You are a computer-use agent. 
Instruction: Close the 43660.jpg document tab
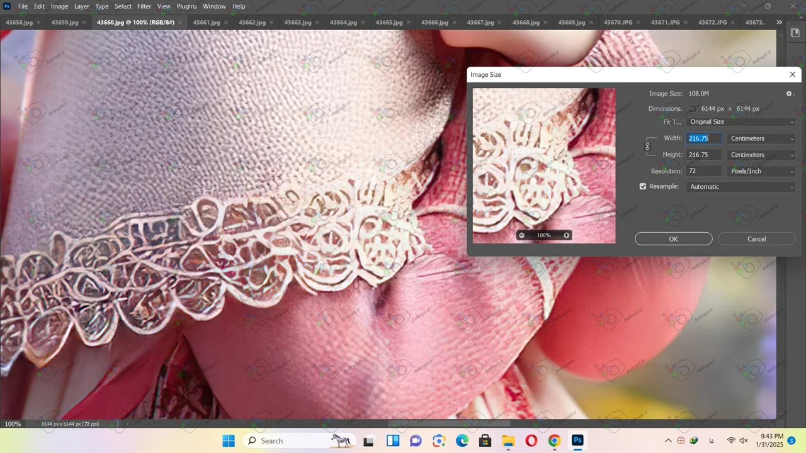181,22
